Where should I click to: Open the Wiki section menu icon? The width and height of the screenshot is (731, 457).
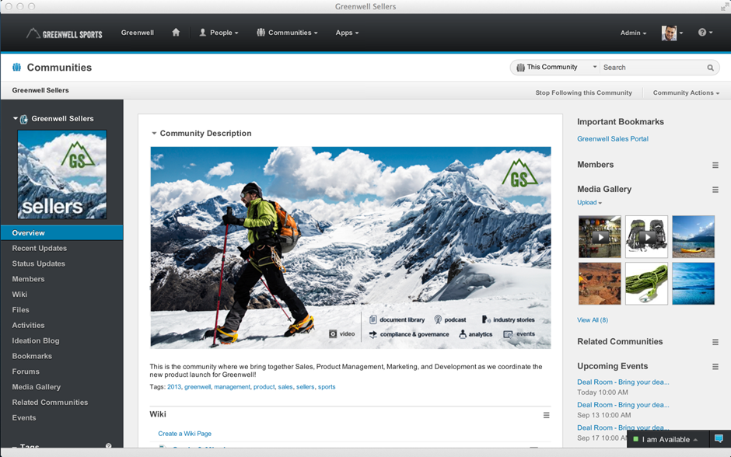(546, 415)
